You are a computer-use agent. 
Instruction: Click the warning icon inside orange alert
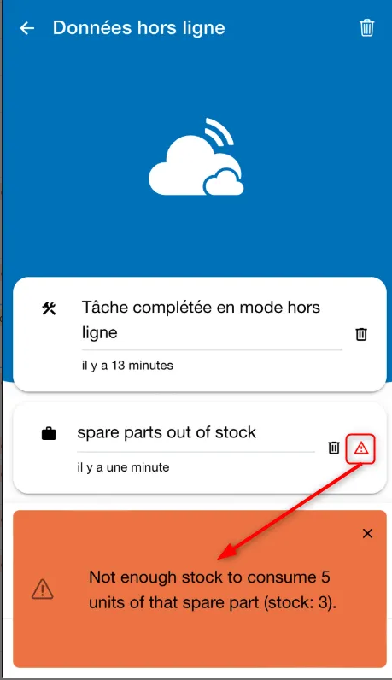43,589
